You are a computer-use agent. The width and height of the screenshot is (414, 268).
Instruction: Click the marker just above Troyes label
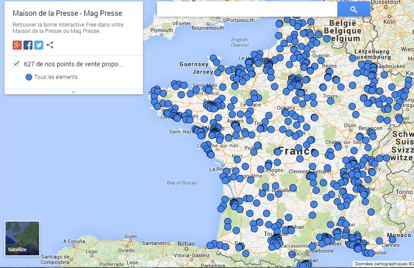pyautogui.click(x=323, y=87)
